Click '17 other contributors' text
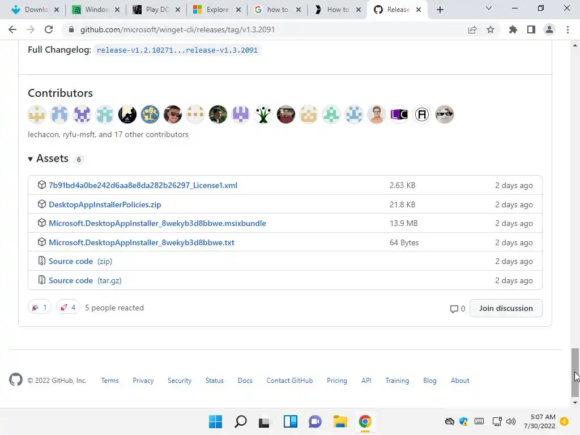 (x=151, y=134)
